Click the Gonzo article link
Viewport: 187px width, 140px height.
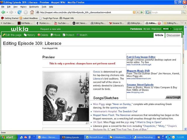click(x=96, y=72)
